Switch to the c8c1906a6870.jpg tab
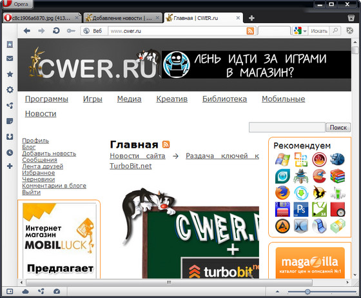The image size is (361, 298). 42,18
